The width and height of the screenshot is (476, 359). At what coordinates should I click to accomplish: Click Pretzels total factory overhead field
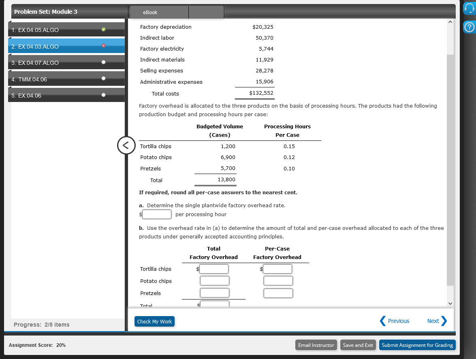click(x=215, y=293)
